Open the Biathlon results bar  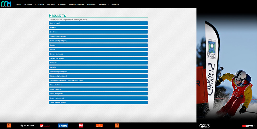click(98, 45)
